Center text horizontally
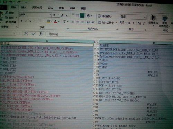Screen dimensions: 173x129 coord(78,22)
